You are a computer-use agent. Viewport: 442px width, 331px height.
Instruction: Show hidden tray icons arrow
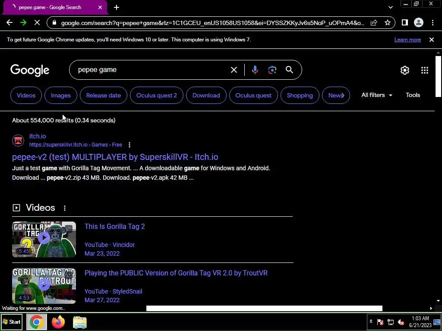pyautogui.click(x=371, y=322)
